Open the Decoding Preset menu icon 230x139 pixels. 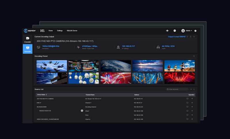click(194, 56)
